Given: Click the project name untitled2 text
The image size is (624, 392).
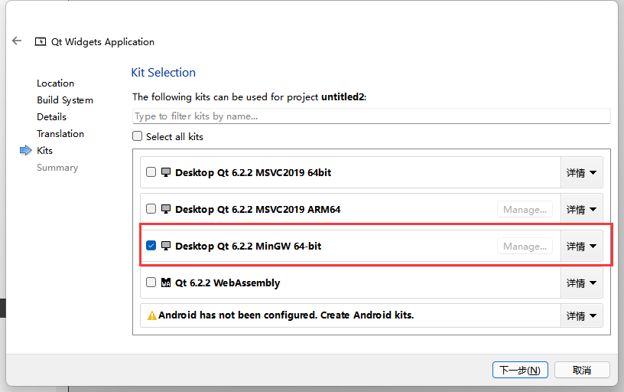Looking at the screenshot, I should 343,96.
